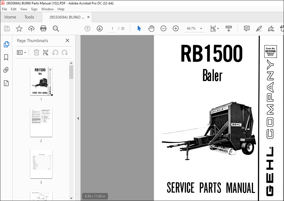Open the Find text magnifier tool
Image resolution: width=284 pixels, height=201 pixels.
point(56,29)
